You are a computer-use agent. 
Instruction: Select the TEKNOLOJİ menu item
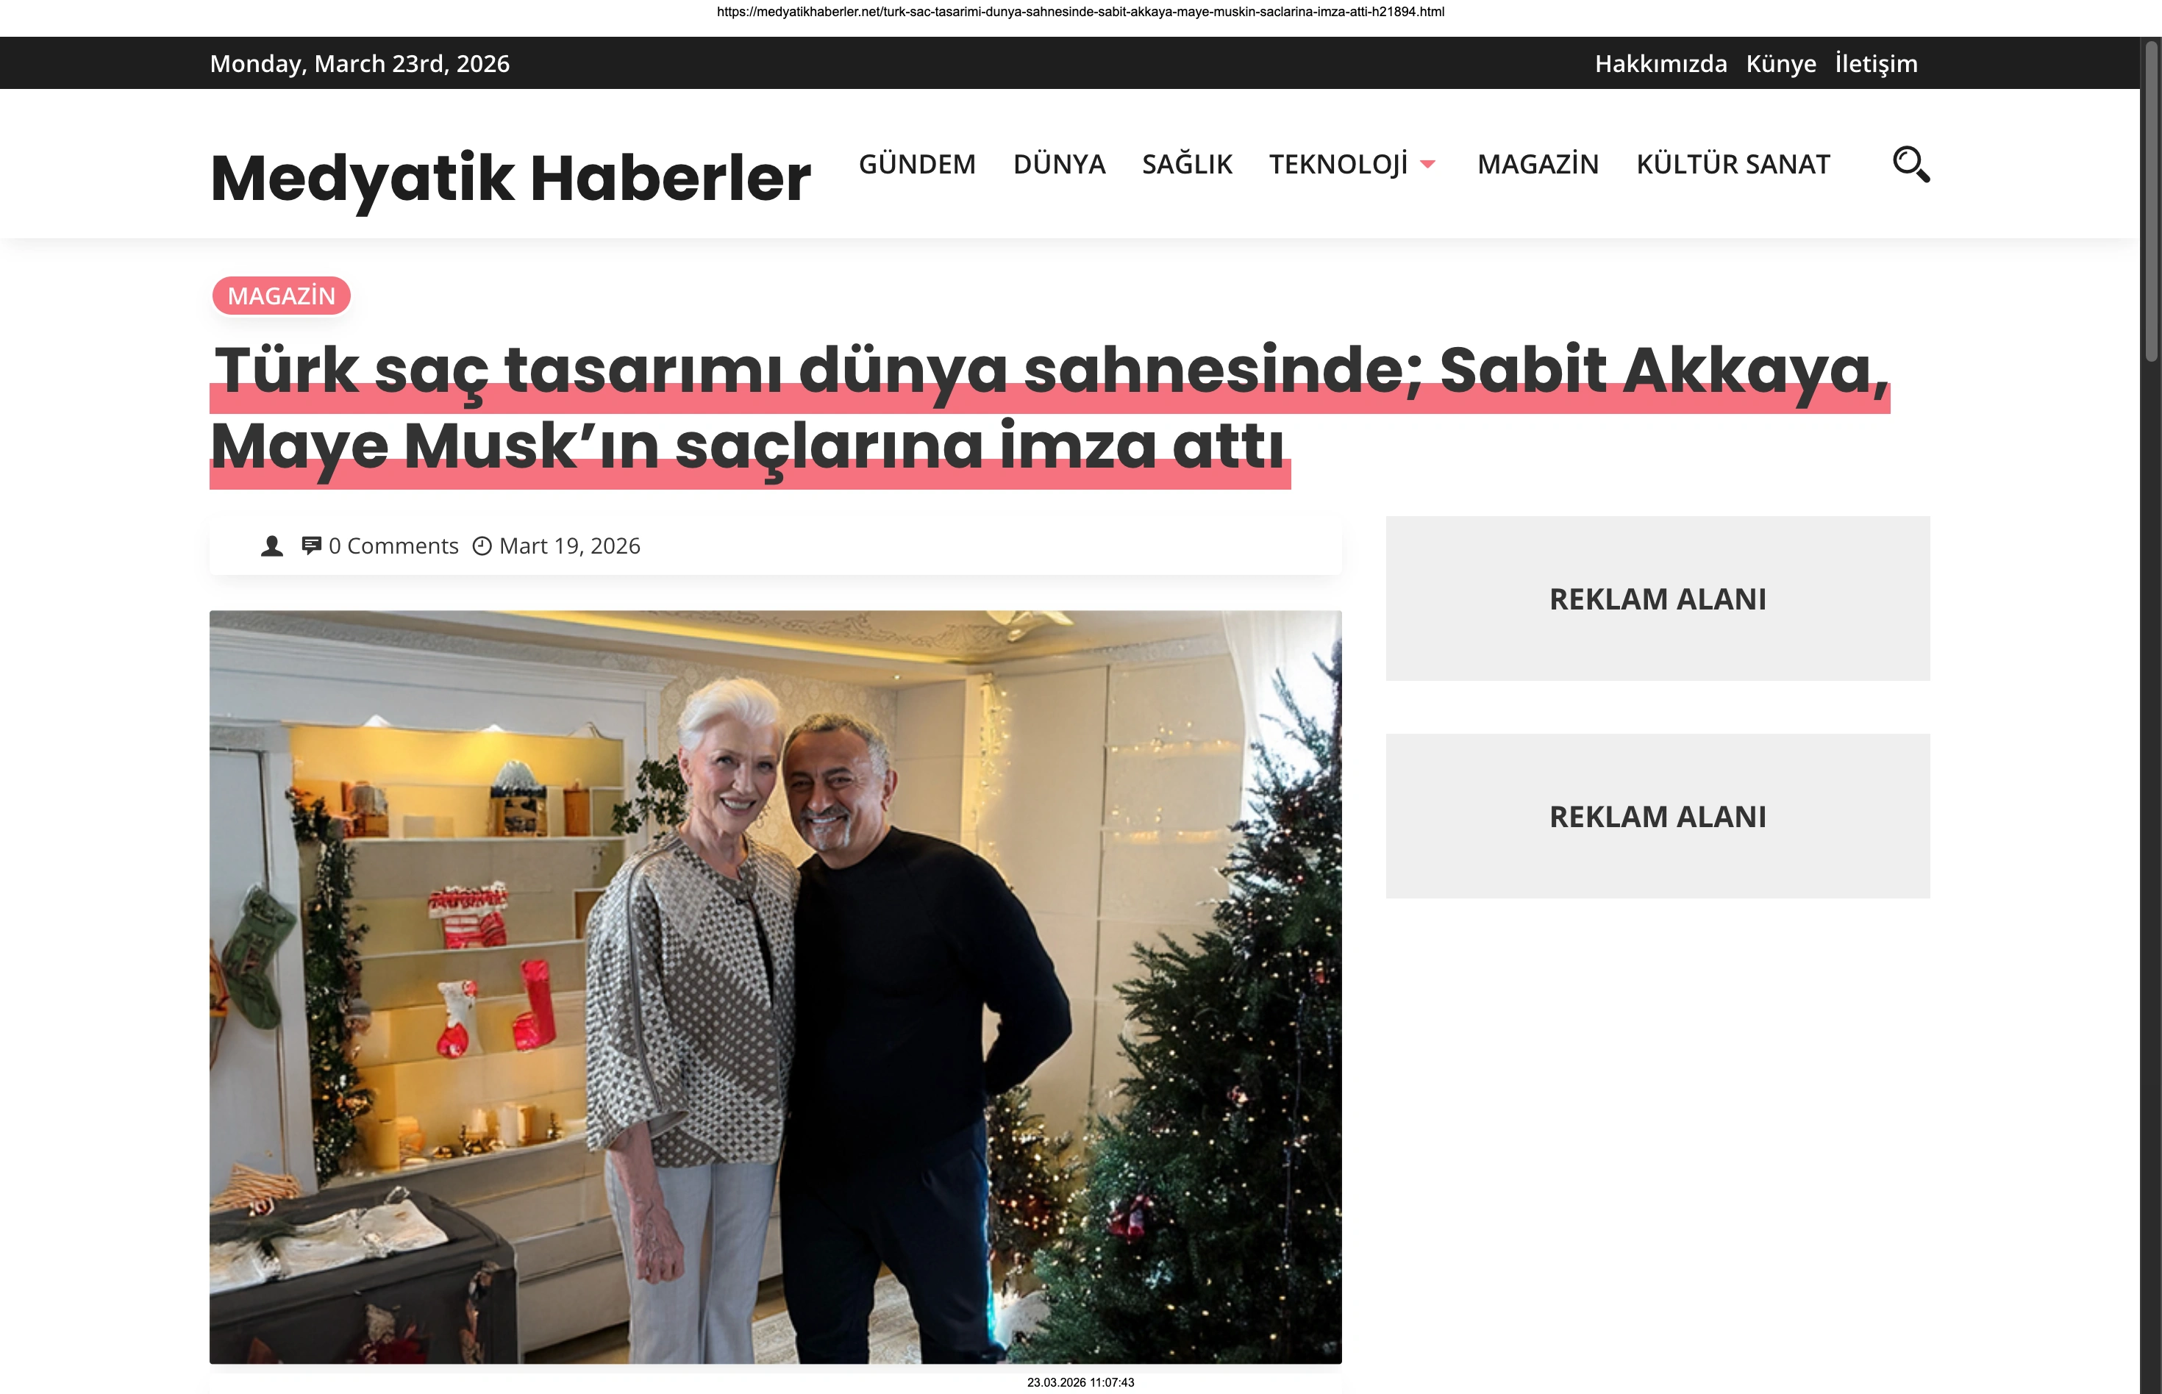(1338, 164)
